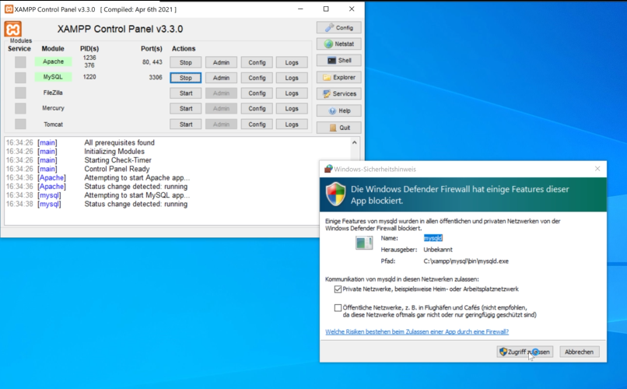Screen dimensions: 627x389
Task: Open Apache Config menu
Action: (257, 62)
